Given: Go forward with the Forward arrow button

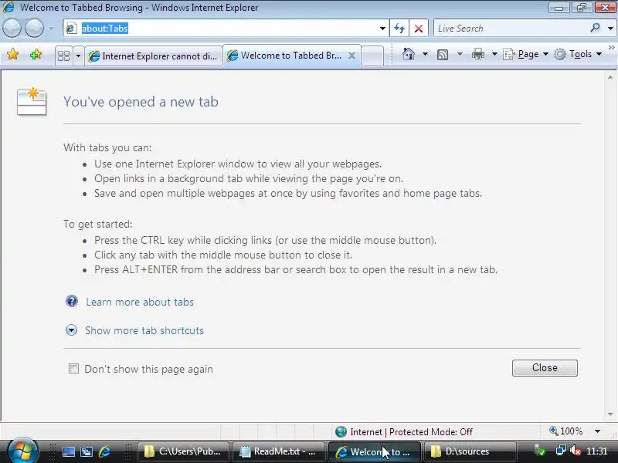Looking at the screenshot, I should 34,29.
